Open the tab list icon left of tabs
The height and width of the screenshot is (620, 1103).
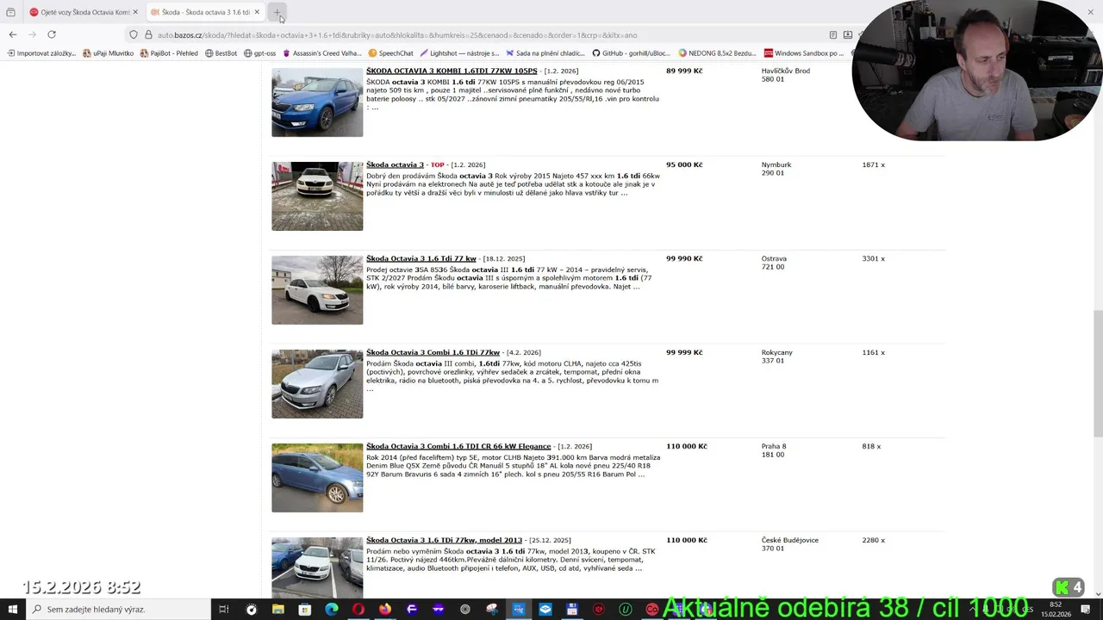click(x=10, y=12)
